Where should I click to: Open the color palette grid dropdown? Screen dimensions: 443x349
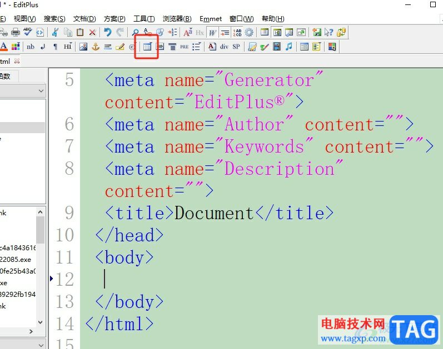(15, 47)
